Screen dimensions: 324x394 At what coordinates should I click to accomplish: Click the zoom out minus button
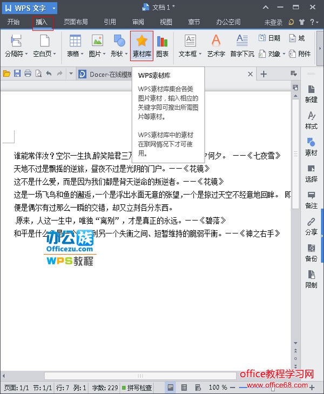coord(232,388)
